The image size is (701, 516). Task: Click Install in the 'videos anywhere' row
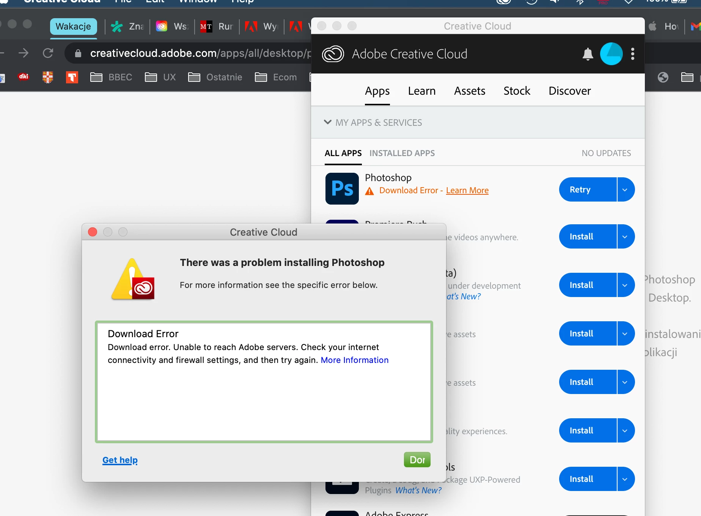coord(588,236)
